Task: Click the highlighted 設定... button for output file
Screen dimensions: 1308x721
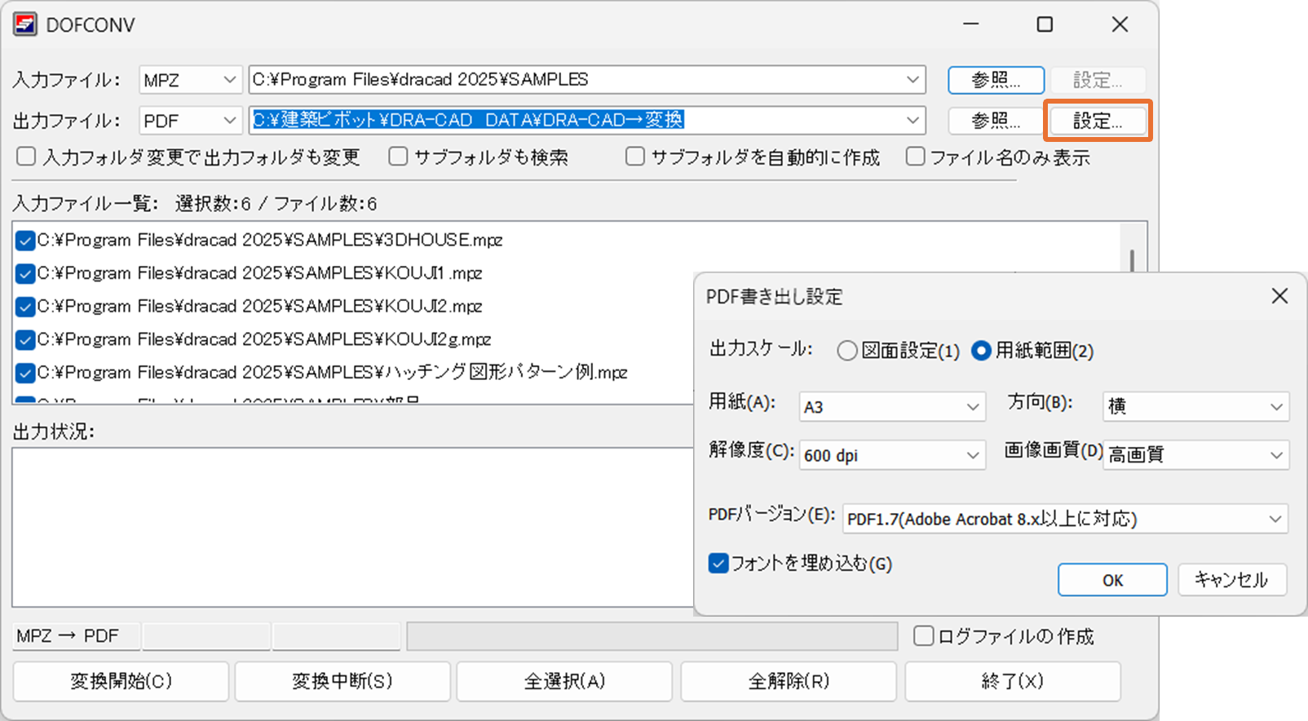Action: tap(1098, 121)
